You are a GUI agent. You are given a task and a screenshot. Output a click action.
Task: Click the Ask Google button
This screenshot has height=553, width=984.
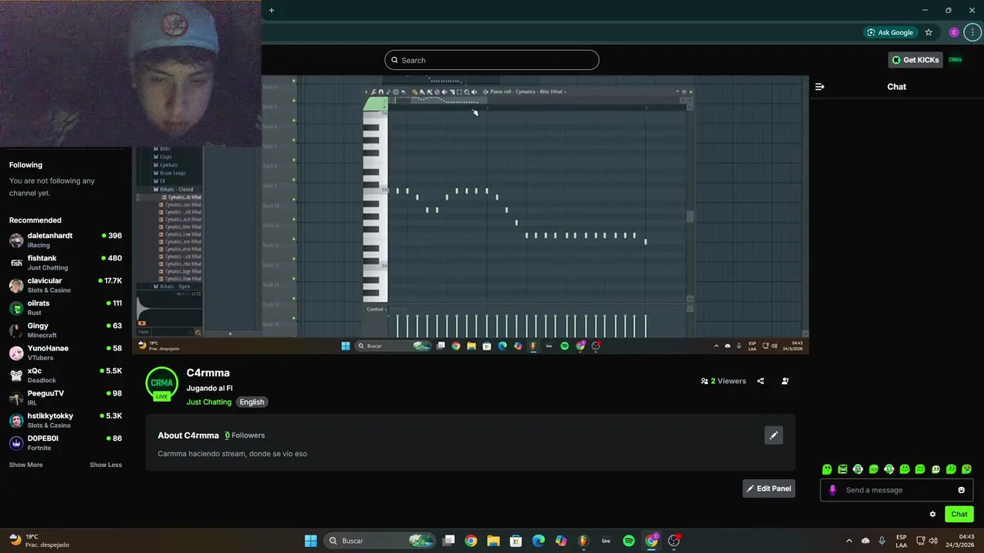889,32
